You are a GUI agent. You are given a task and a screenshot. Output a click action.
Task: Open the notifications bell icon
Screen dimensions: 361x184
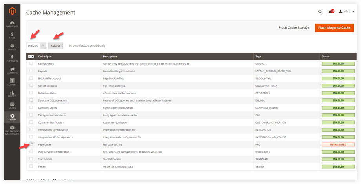pos(331,11)
